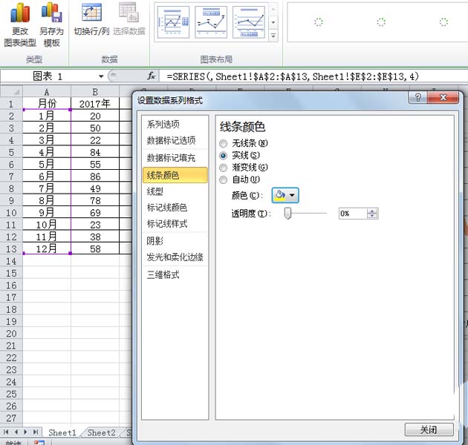Image resolution: width=468 pixels, height=445 pixels.
Task: Select the first chart layout thumbnail
Action: tap(172, 22)
